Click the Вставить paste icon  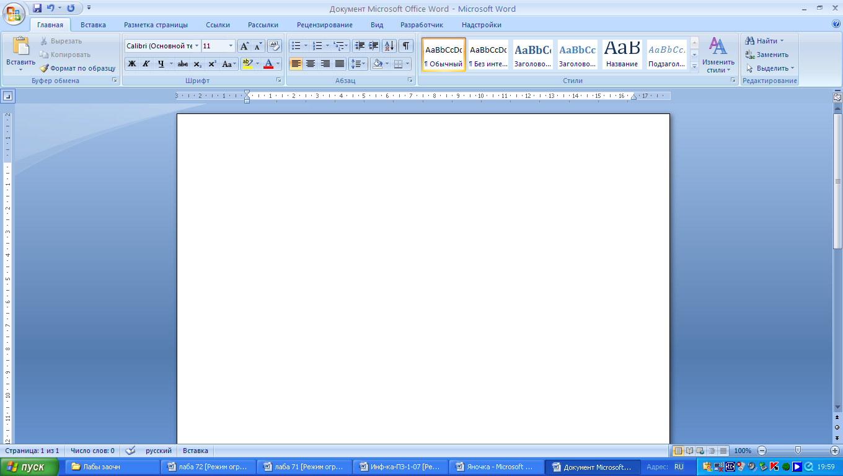pos(21,46)
